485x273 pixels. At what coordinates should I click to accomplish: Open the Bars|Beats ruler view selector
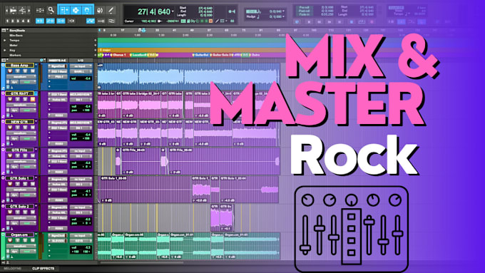pos(4,31)
